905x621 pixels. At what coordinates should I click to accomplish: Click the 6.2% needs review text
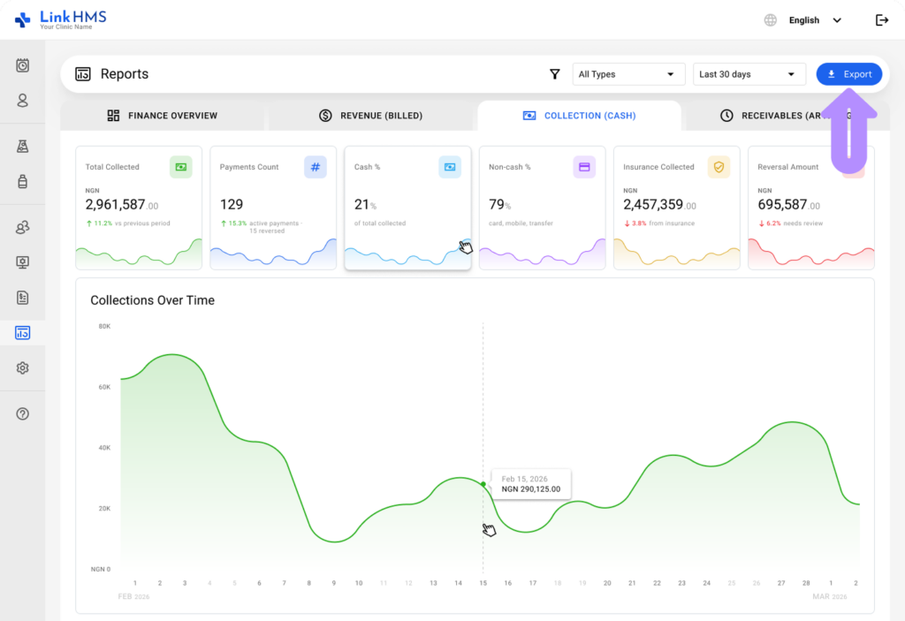(791, 223)
